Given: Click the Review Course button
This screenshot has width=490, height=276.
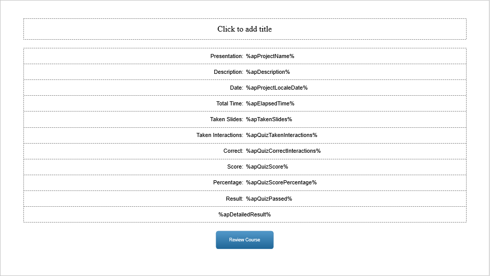Looking at the screenshot, I should [245, 240].
